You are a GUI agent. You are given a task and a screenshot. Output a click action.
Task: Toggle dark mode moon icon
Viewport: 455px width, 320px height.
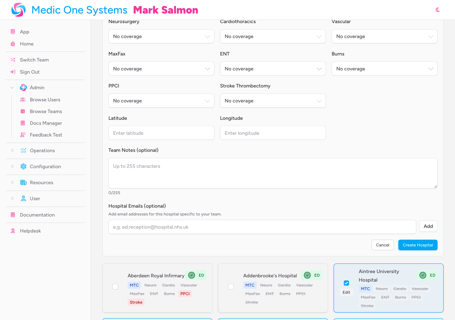coord(438,10)
